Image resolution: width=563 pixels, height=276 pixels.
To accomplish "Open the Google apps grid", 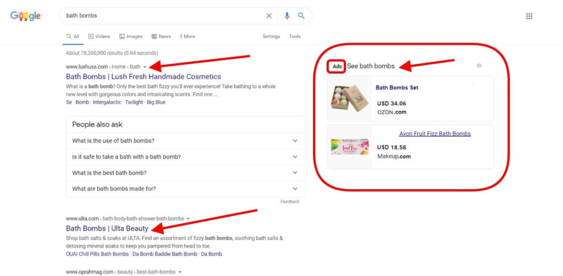I will [529, 16].
